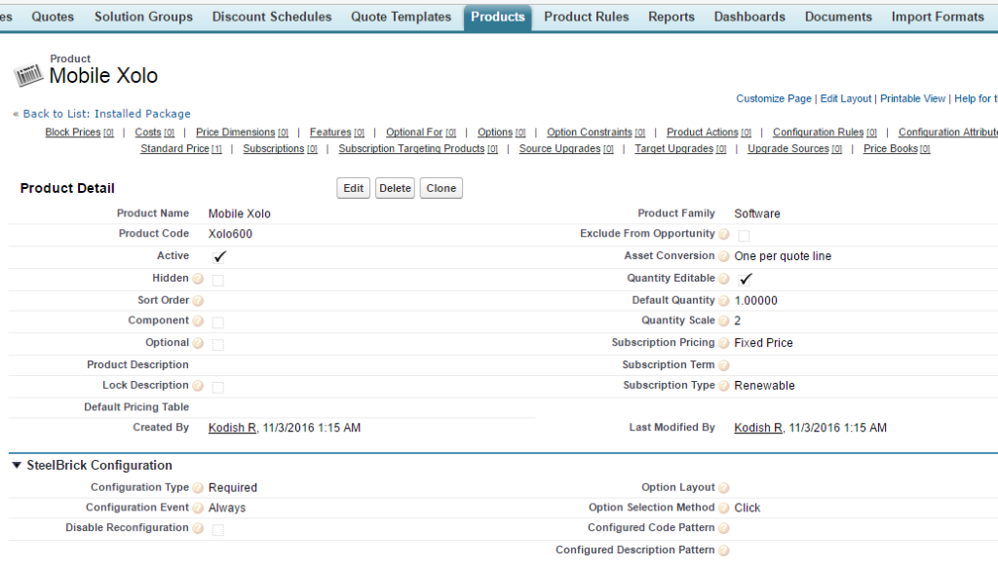Click the Configured Description Pattern help icon

click(724, 550)
